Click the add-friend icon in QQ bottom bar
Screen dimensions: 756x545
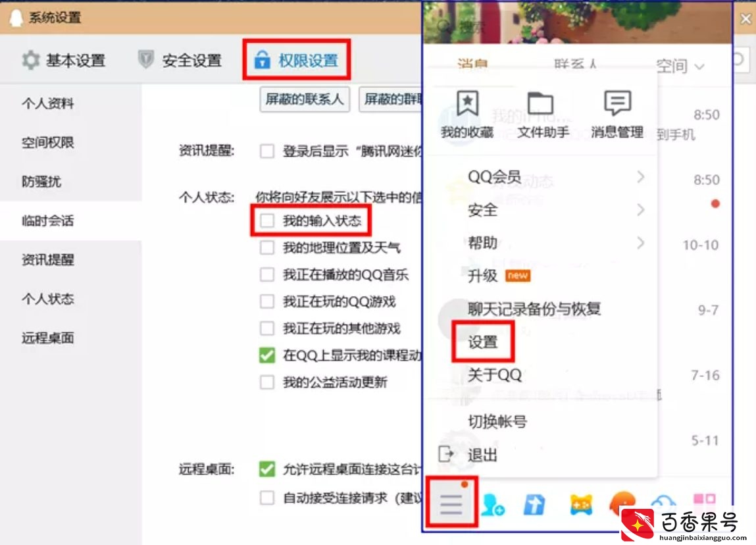click(493, 505)
